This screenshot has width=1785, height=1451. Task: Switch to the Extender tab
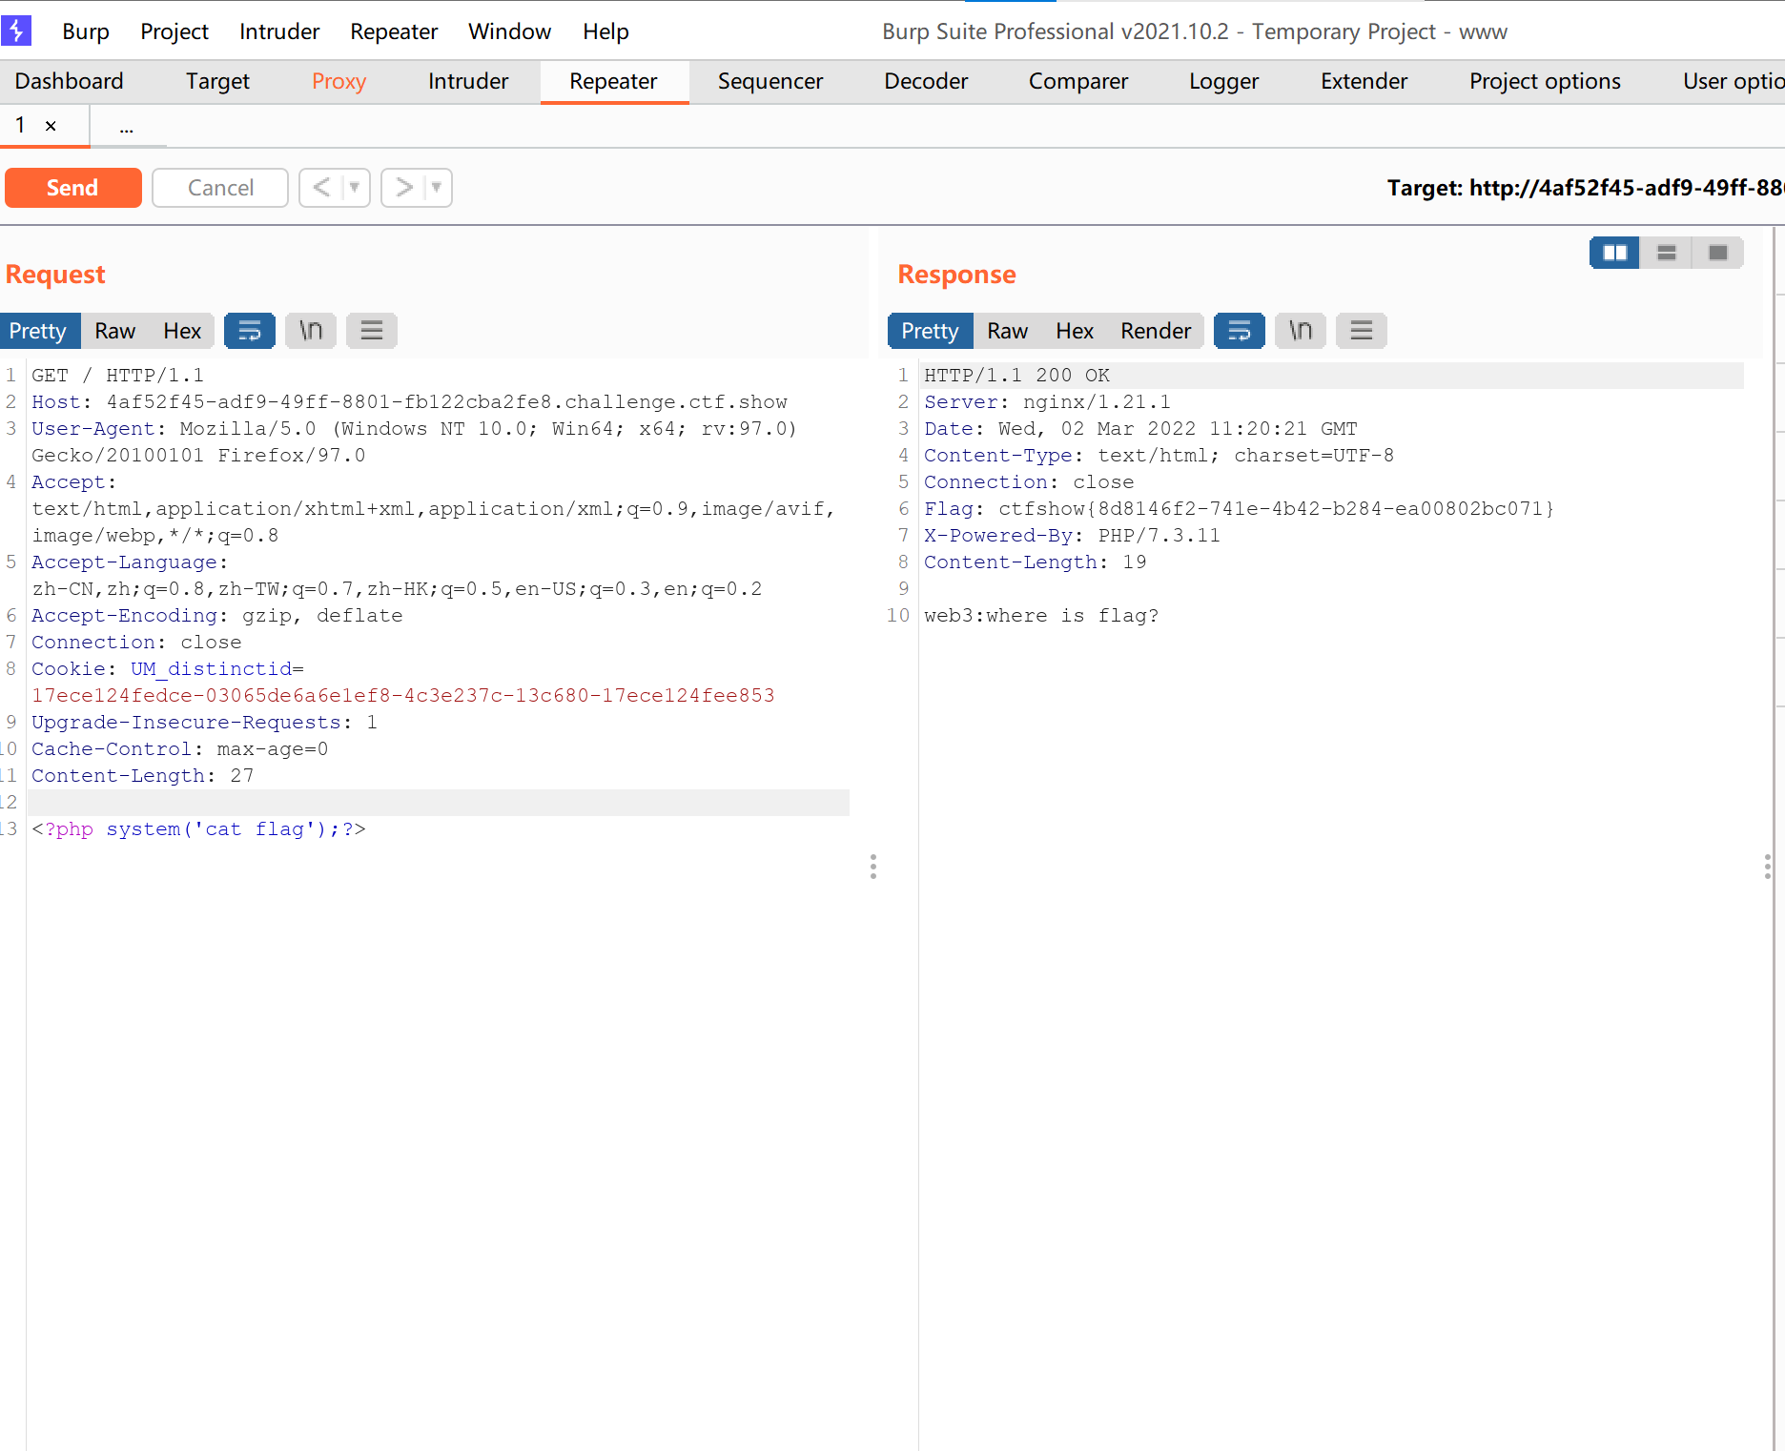1364,81
